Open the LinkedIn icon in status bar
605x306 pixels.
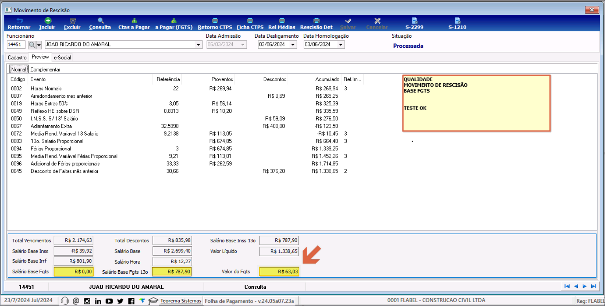click(x=98, y=301)
